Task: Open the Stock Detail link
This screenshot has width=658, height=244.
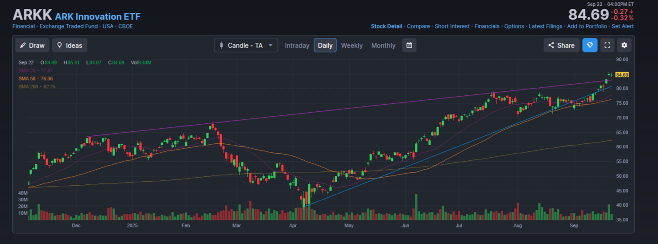Action: point(386,26)
